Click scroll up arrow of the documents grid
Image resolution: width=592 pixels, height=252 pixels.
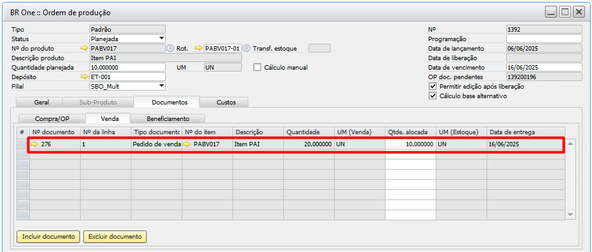click(570, 144)
